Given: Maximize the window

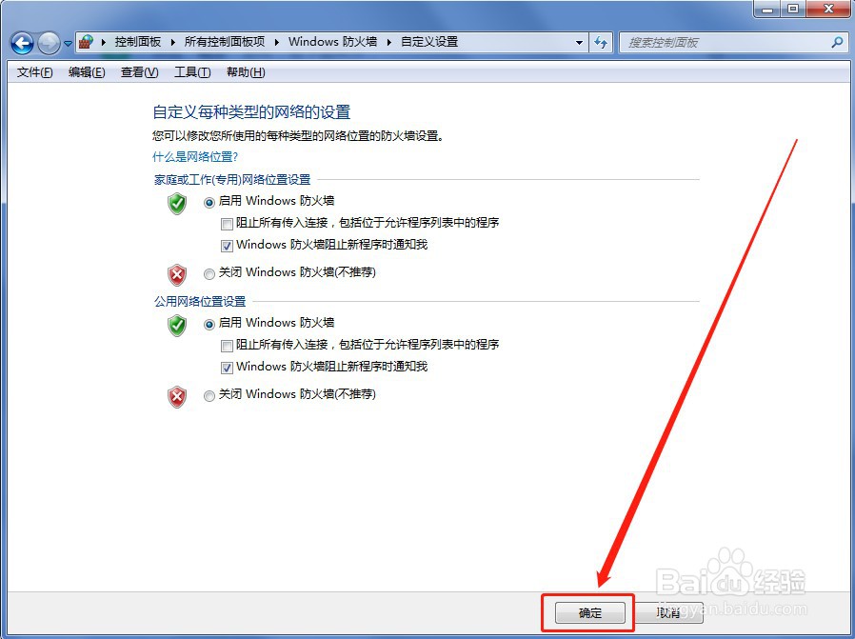Looking at the screenshot, I should pyautogui.click(x=793, y=10).
